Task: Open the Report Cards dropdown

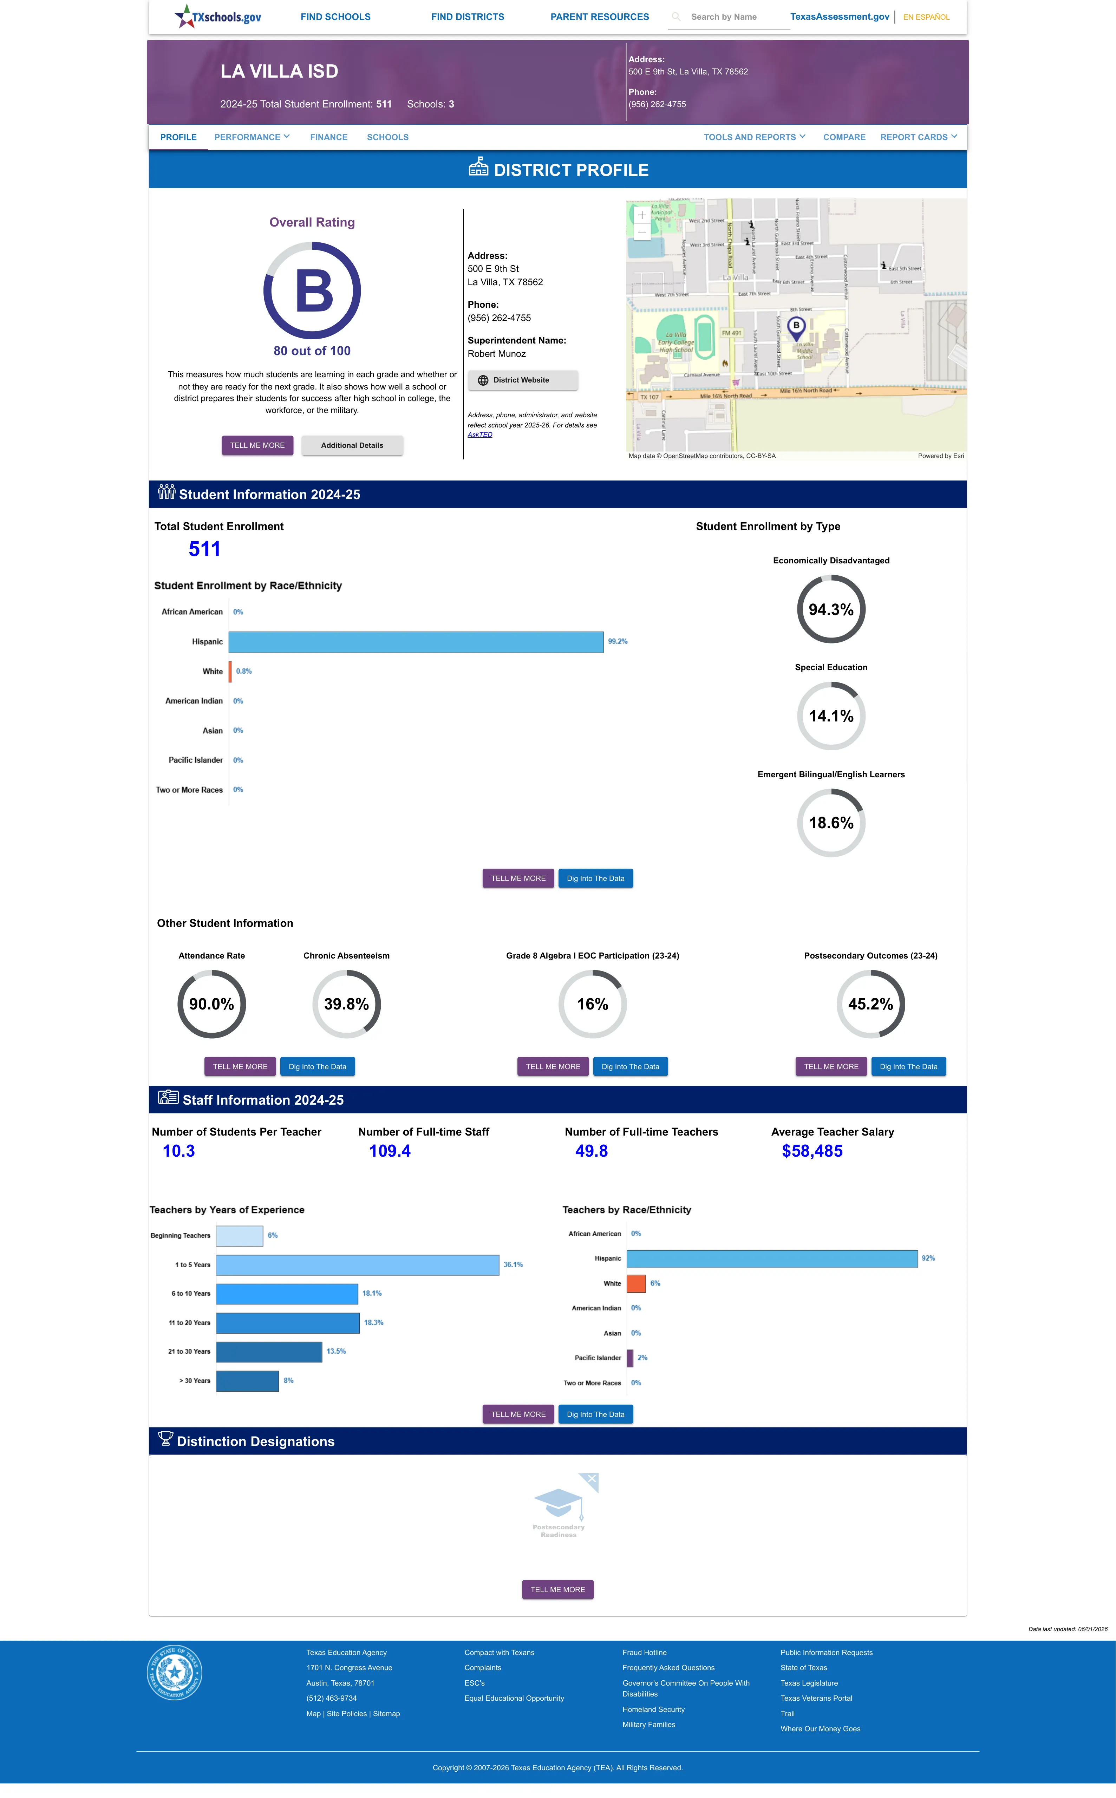Action: tap(918, 137)
